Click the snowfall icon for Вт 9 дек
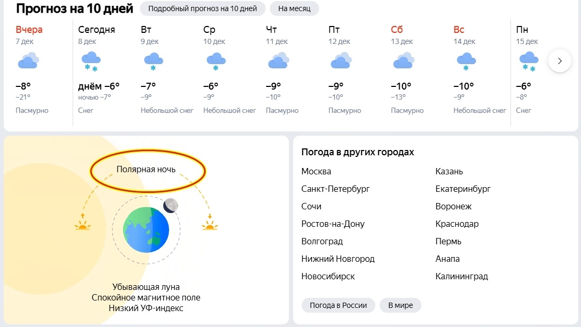581x327 pixels. pos(153,60)
